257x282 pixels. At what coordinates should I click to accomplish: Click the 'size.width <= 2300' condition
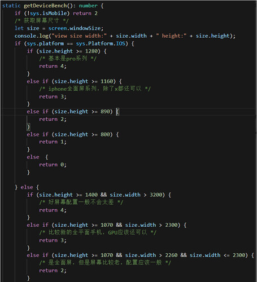217,255
